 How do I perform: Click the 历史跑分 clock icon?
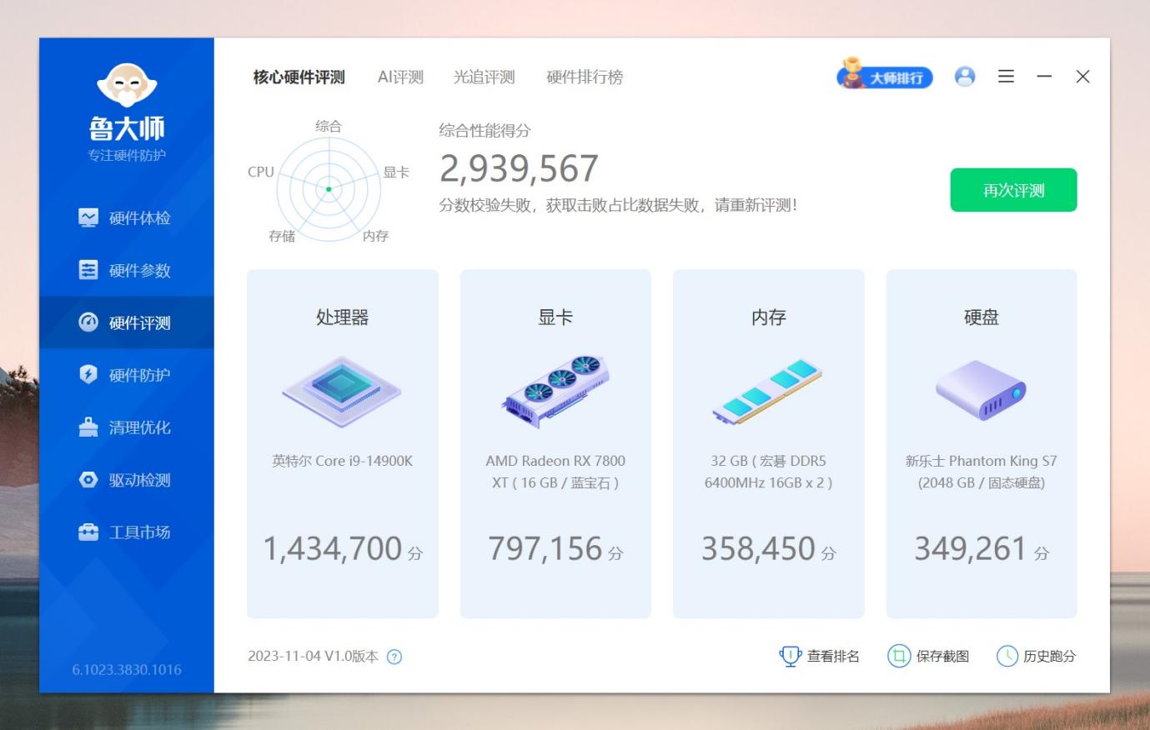[x=1007, y=657]
